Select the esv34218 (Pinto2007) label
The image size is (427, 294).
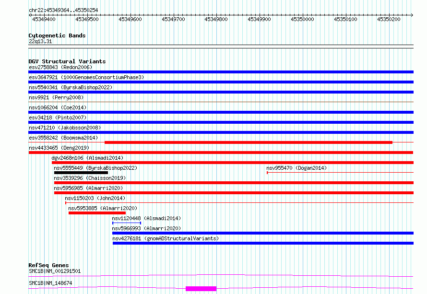[x=58, y=118]
